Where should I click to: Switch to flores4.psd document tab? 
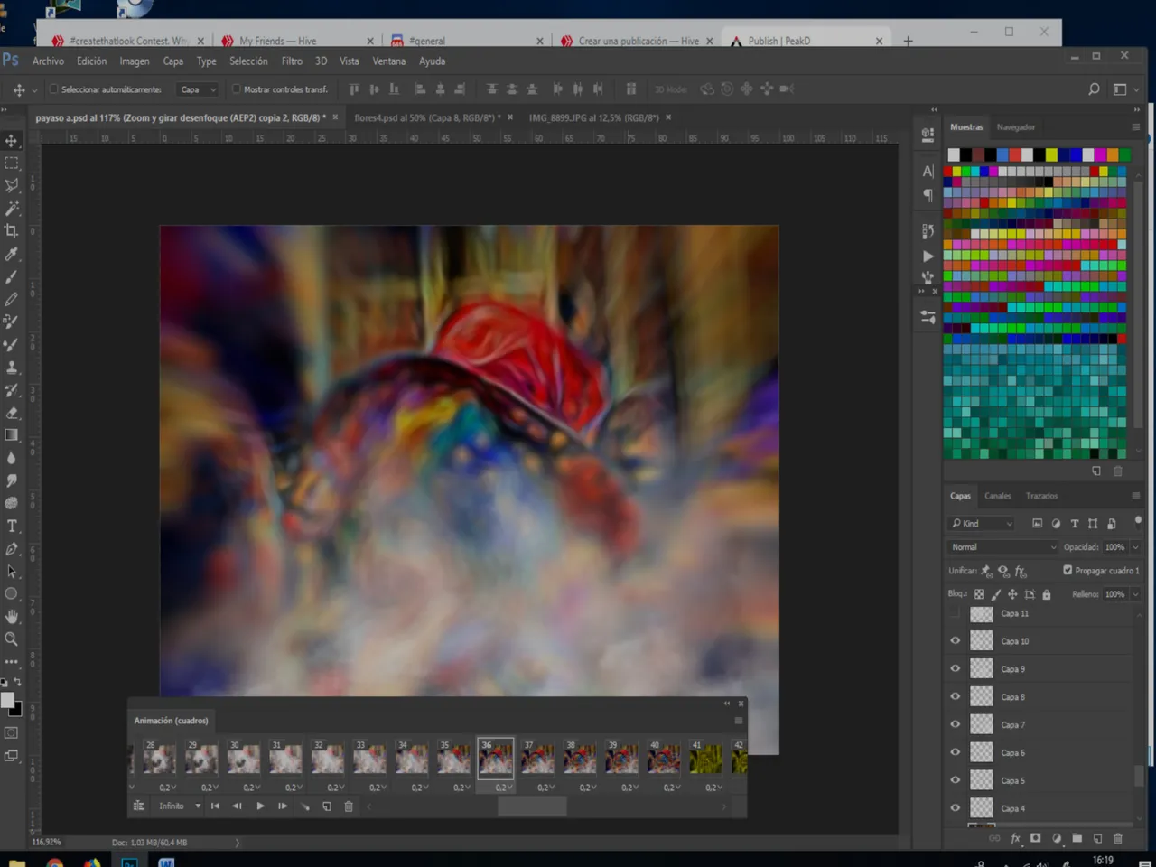click(426, 117)
